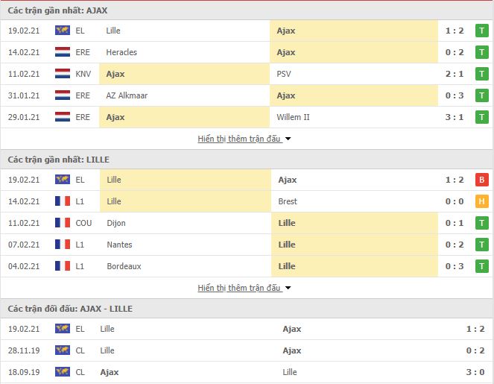494x384 pixels.
Task: Open the Ajax vs PSV match row
Action: tap(247, 74)
